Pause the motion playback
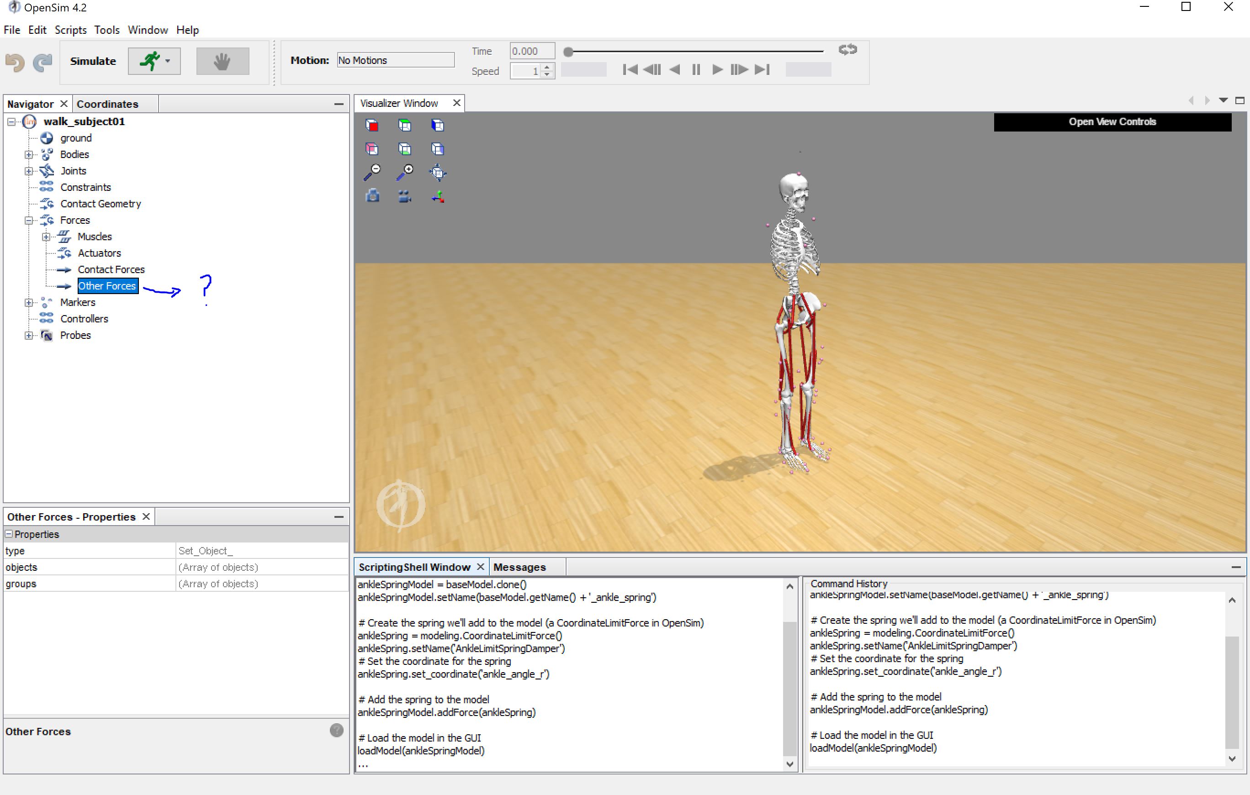1250x795 pixels. point(696,69)
